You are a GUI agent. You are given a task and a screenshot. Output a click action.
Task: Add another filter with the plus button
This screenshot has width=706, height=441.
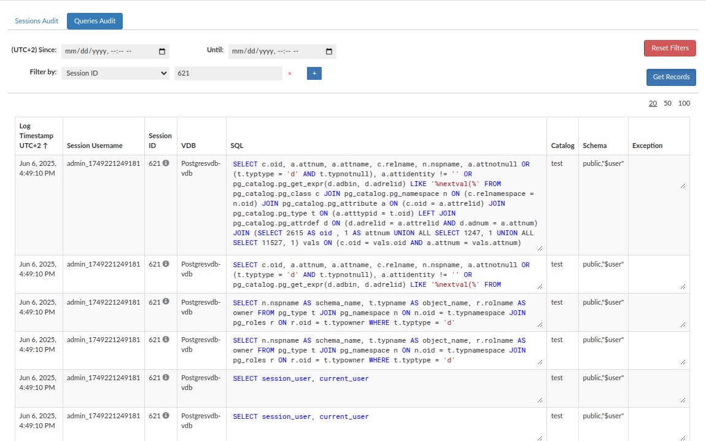pos(314,73)
